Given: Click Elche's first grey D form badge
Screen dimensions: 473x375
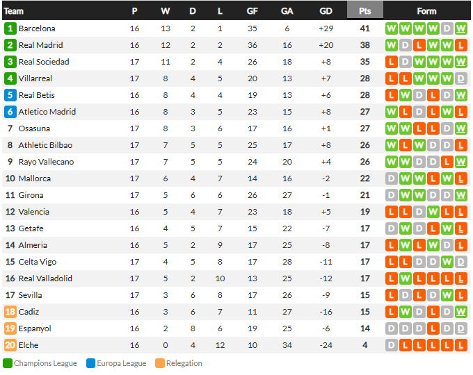Looking at the screenshot, I should coord(391,345).
